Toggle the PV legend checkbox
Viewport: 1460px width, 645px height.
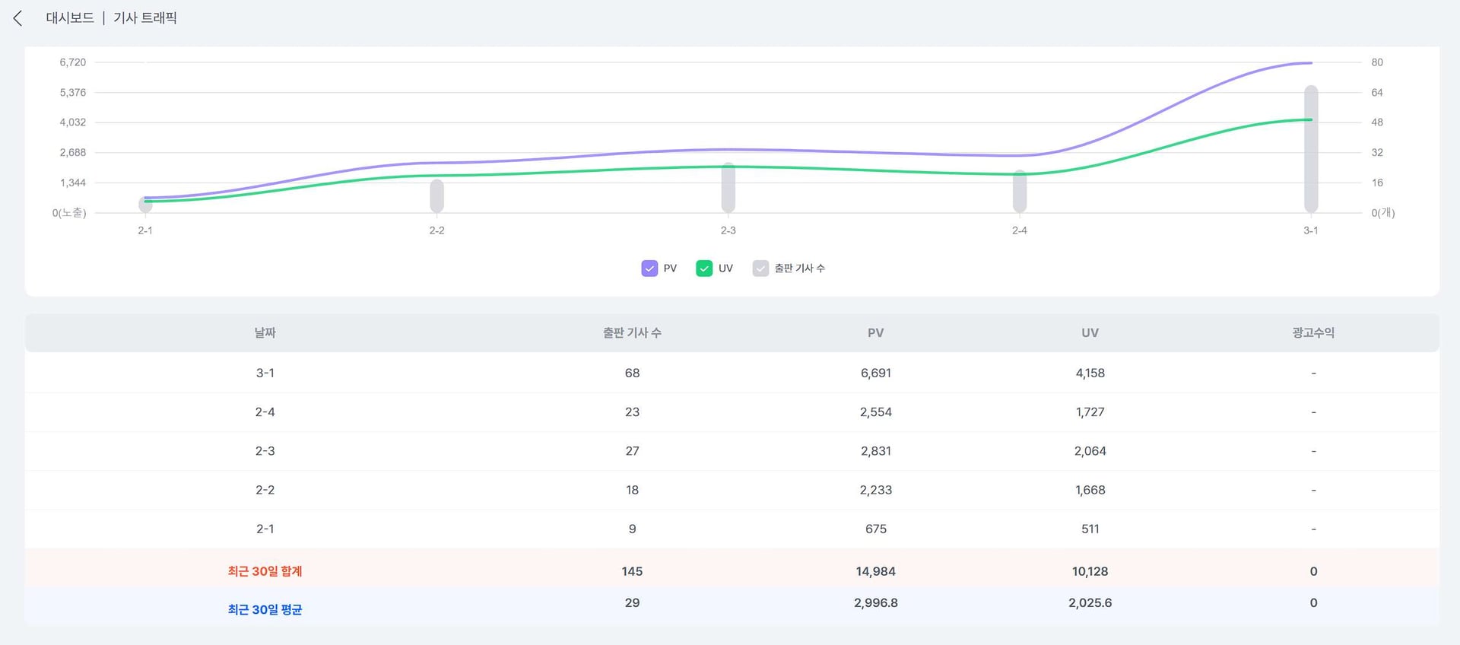649,268
